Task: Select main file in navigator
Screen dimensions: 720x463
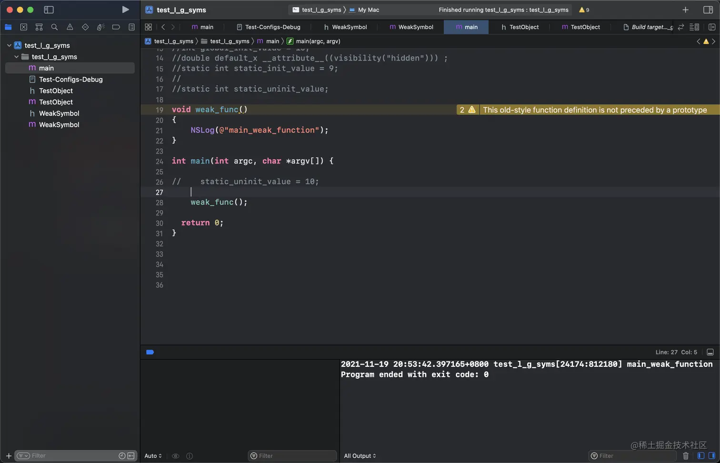Action: (x=70, y=68)
